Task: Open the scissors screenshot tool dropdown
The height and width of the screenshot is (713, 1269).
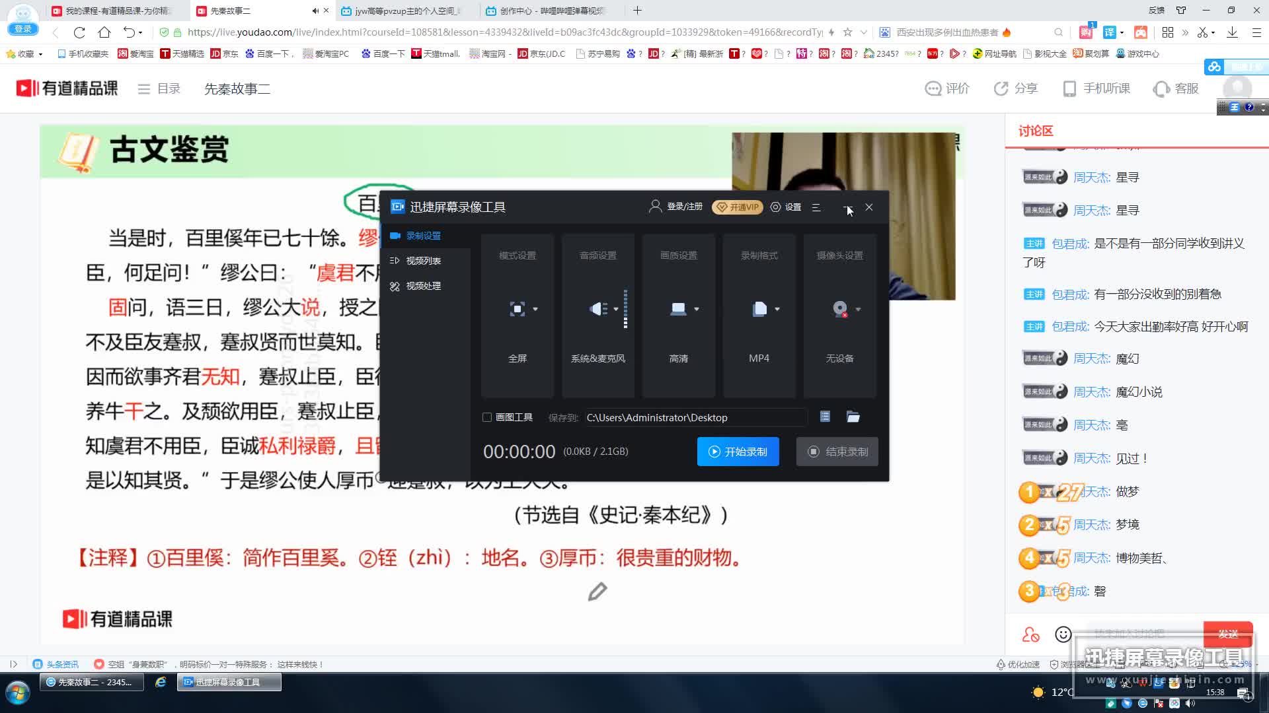Action: (1212, 32)
